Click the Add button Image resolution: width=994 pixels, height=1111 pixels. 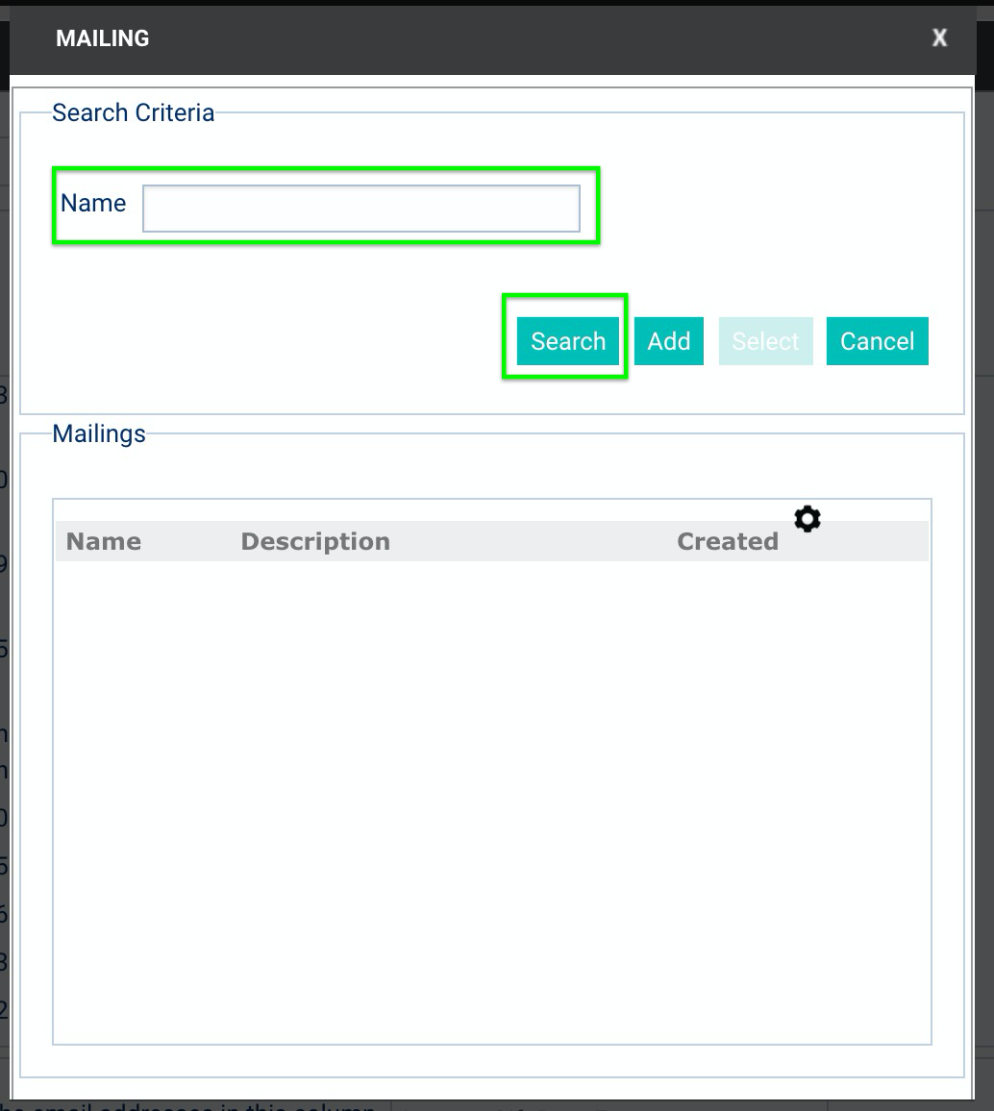coord(669,341)
